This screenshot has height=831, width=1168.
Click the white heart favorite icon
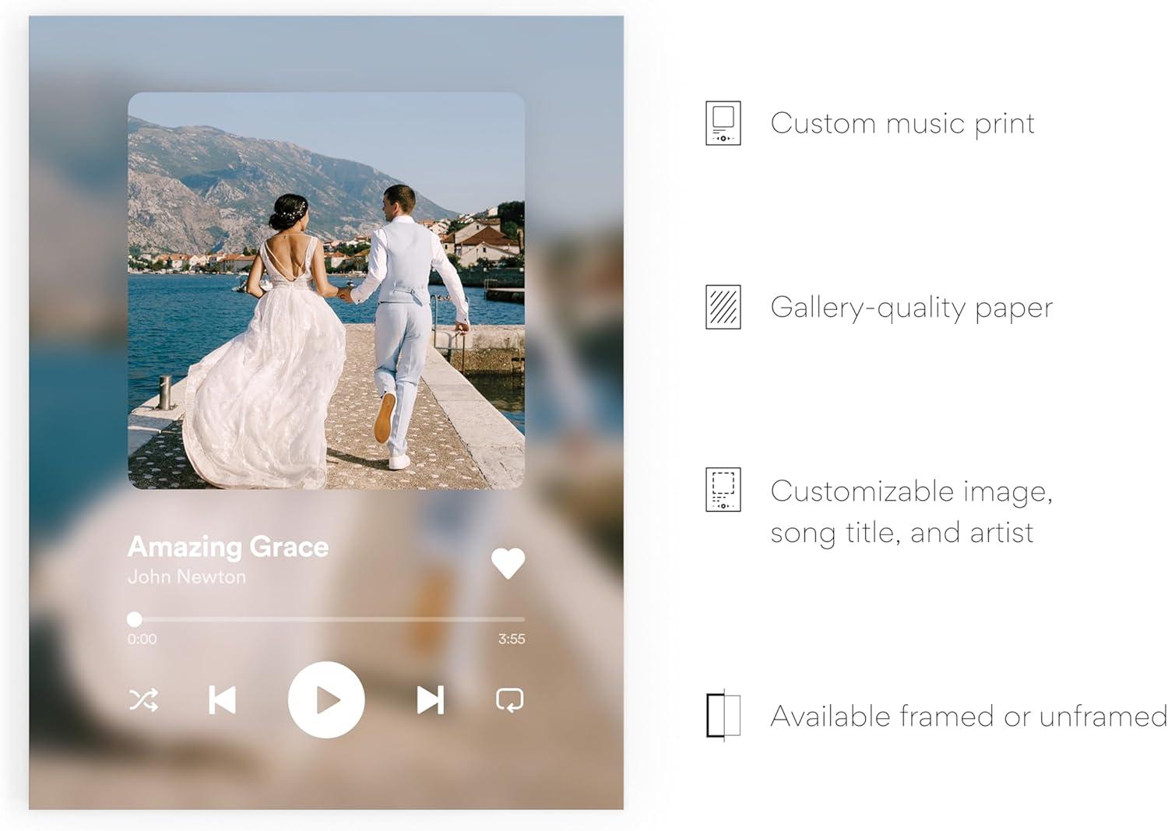pyautogui.click(x=508, y=563)
